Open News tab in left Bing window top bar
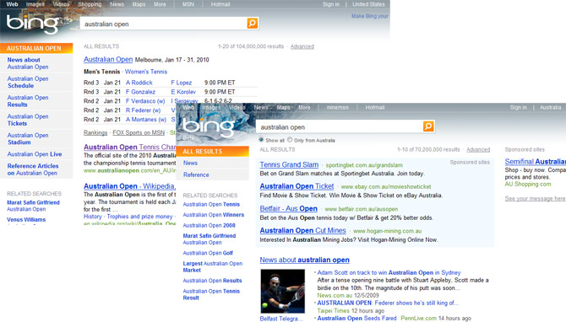Screen dimensions: 566x322 (117, 4)
